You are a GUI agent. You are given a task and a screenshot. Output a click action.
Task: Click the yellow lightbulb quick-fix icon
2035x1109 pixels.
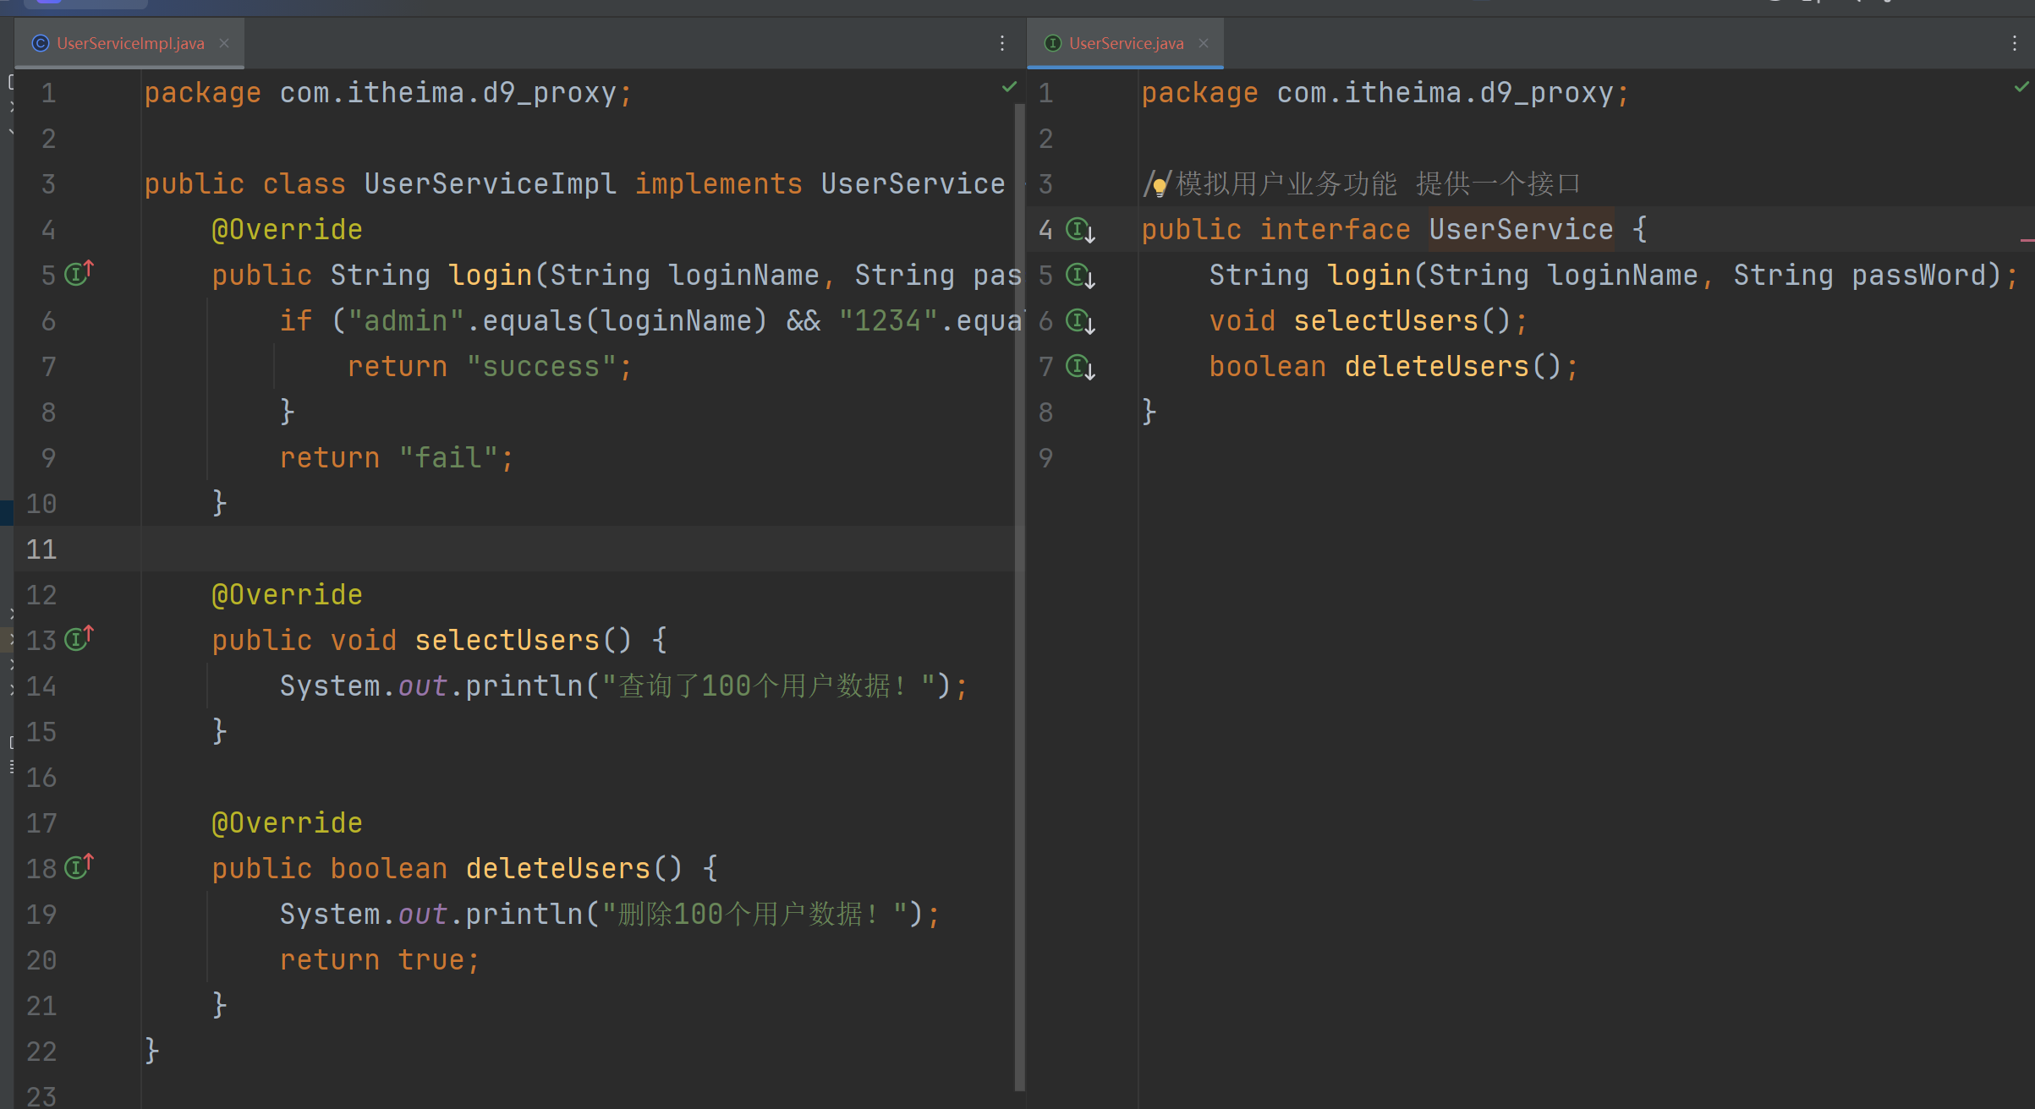coord(1160,185)
